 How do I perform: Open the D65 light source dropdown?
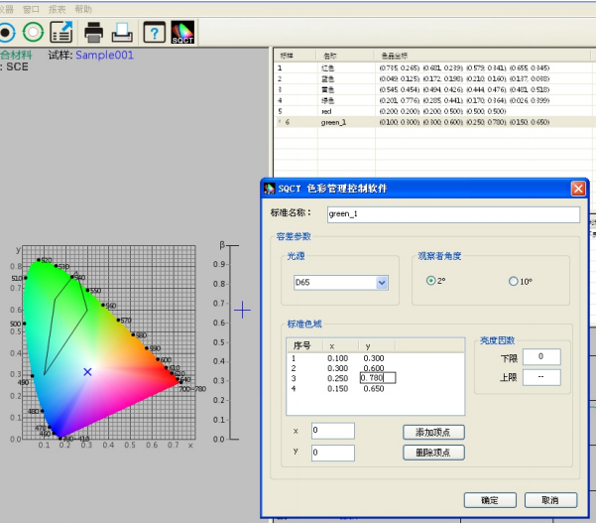tap(381, 283)
